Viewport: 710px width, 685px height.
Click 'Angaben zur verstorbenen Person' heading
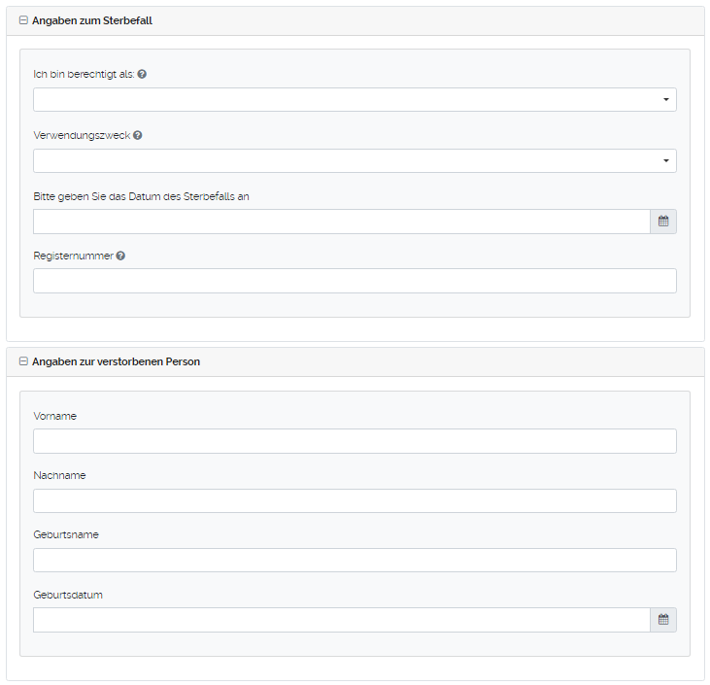[x=117, y=361]
